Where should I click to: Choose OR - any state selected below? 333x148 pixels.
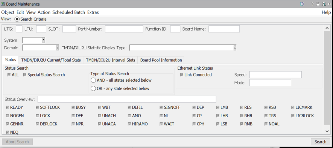(x=93, y=88)
